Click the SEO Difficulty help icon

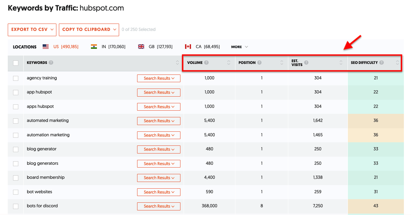(382, 63)
